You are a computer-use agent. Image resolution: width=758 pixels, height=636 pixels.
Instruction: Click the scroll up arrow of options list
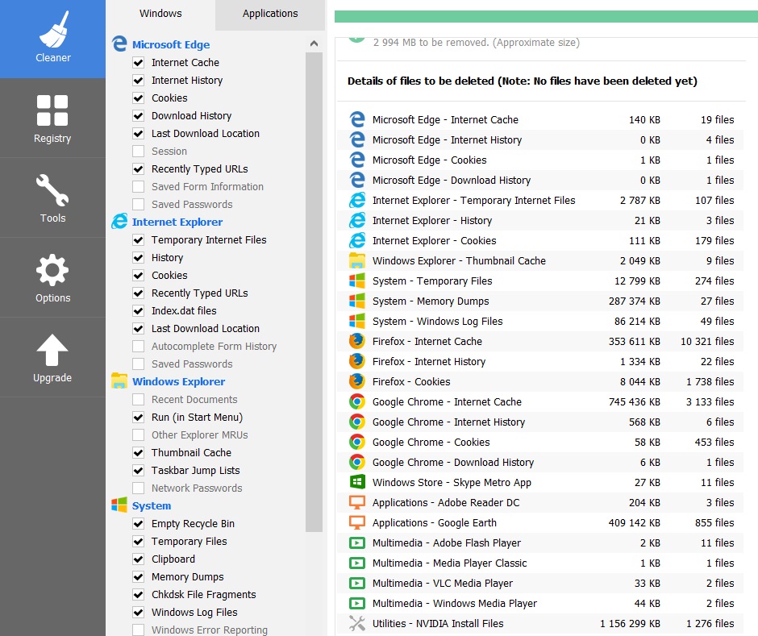[x=314, y=44]
